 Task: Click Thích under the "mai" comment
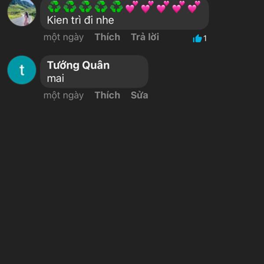click(107, 95)
